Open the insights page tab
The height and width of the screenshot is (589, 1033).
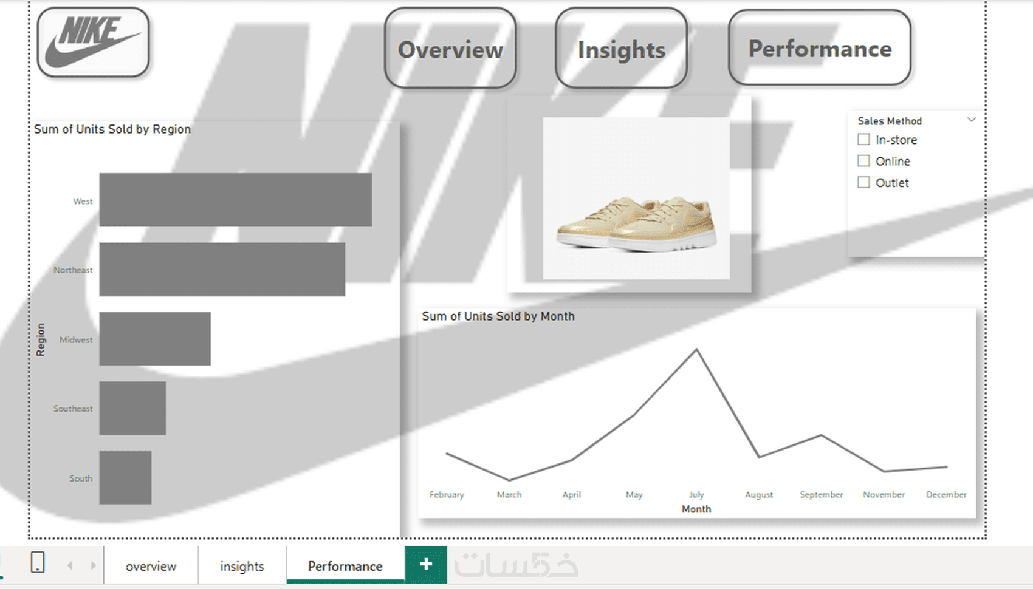[x=242, y=566]
